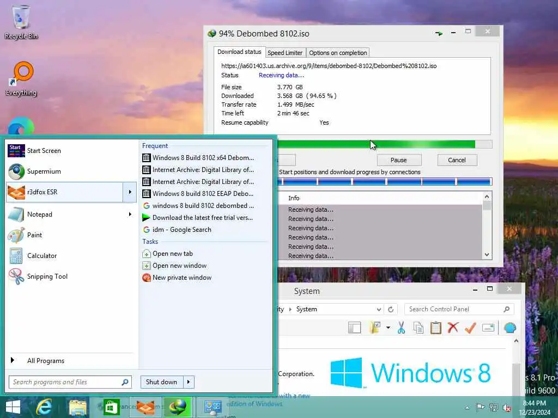The height and width of the screenshot is (418, 558).
Task: Switch to the Speed Limiter tab
Action: pos(285,53)
